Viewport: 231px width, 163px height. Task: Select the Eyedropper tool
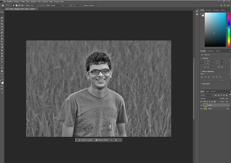(2, 30)
